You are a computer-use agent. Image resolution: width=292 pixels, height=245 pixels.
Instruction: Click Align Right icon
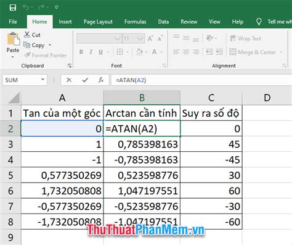(x=196, y=52)
